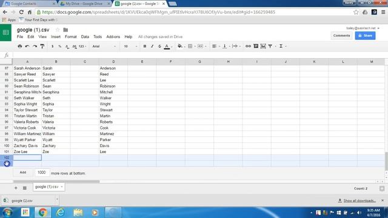Open vertical align dropdown

pyautogui.click(x=226, y=46)
